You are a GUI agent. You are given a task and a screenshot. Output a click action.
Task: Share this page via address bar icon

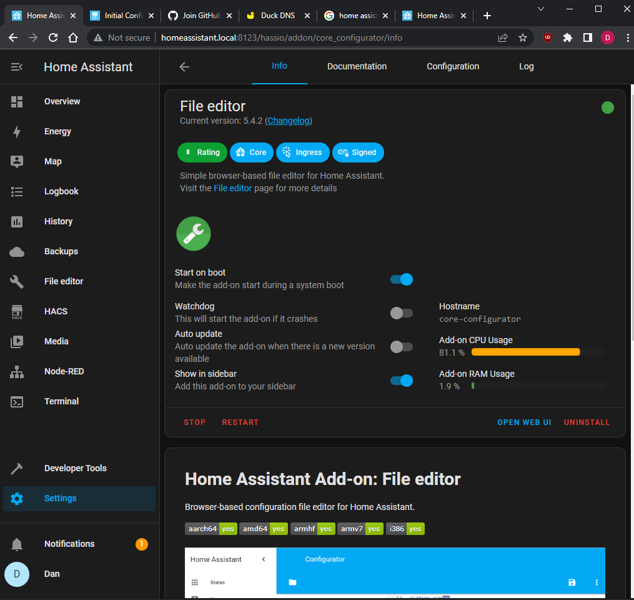[x=503, y=37]
